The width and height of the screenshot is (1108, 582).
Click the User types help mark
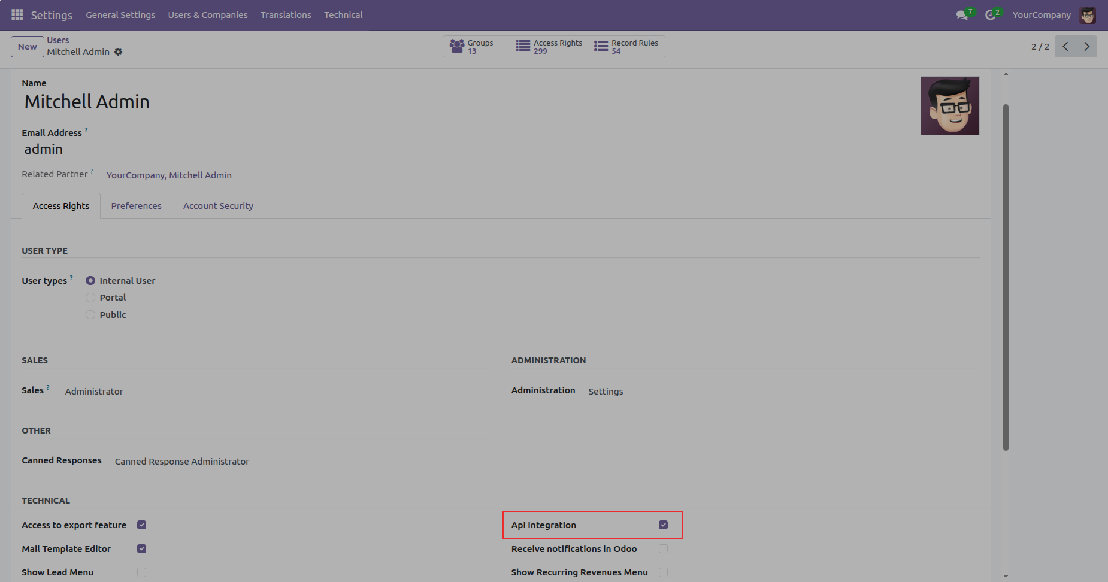point(71,277)
